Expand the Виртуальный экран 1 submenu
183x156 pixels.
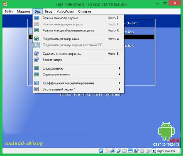(79, 89)
